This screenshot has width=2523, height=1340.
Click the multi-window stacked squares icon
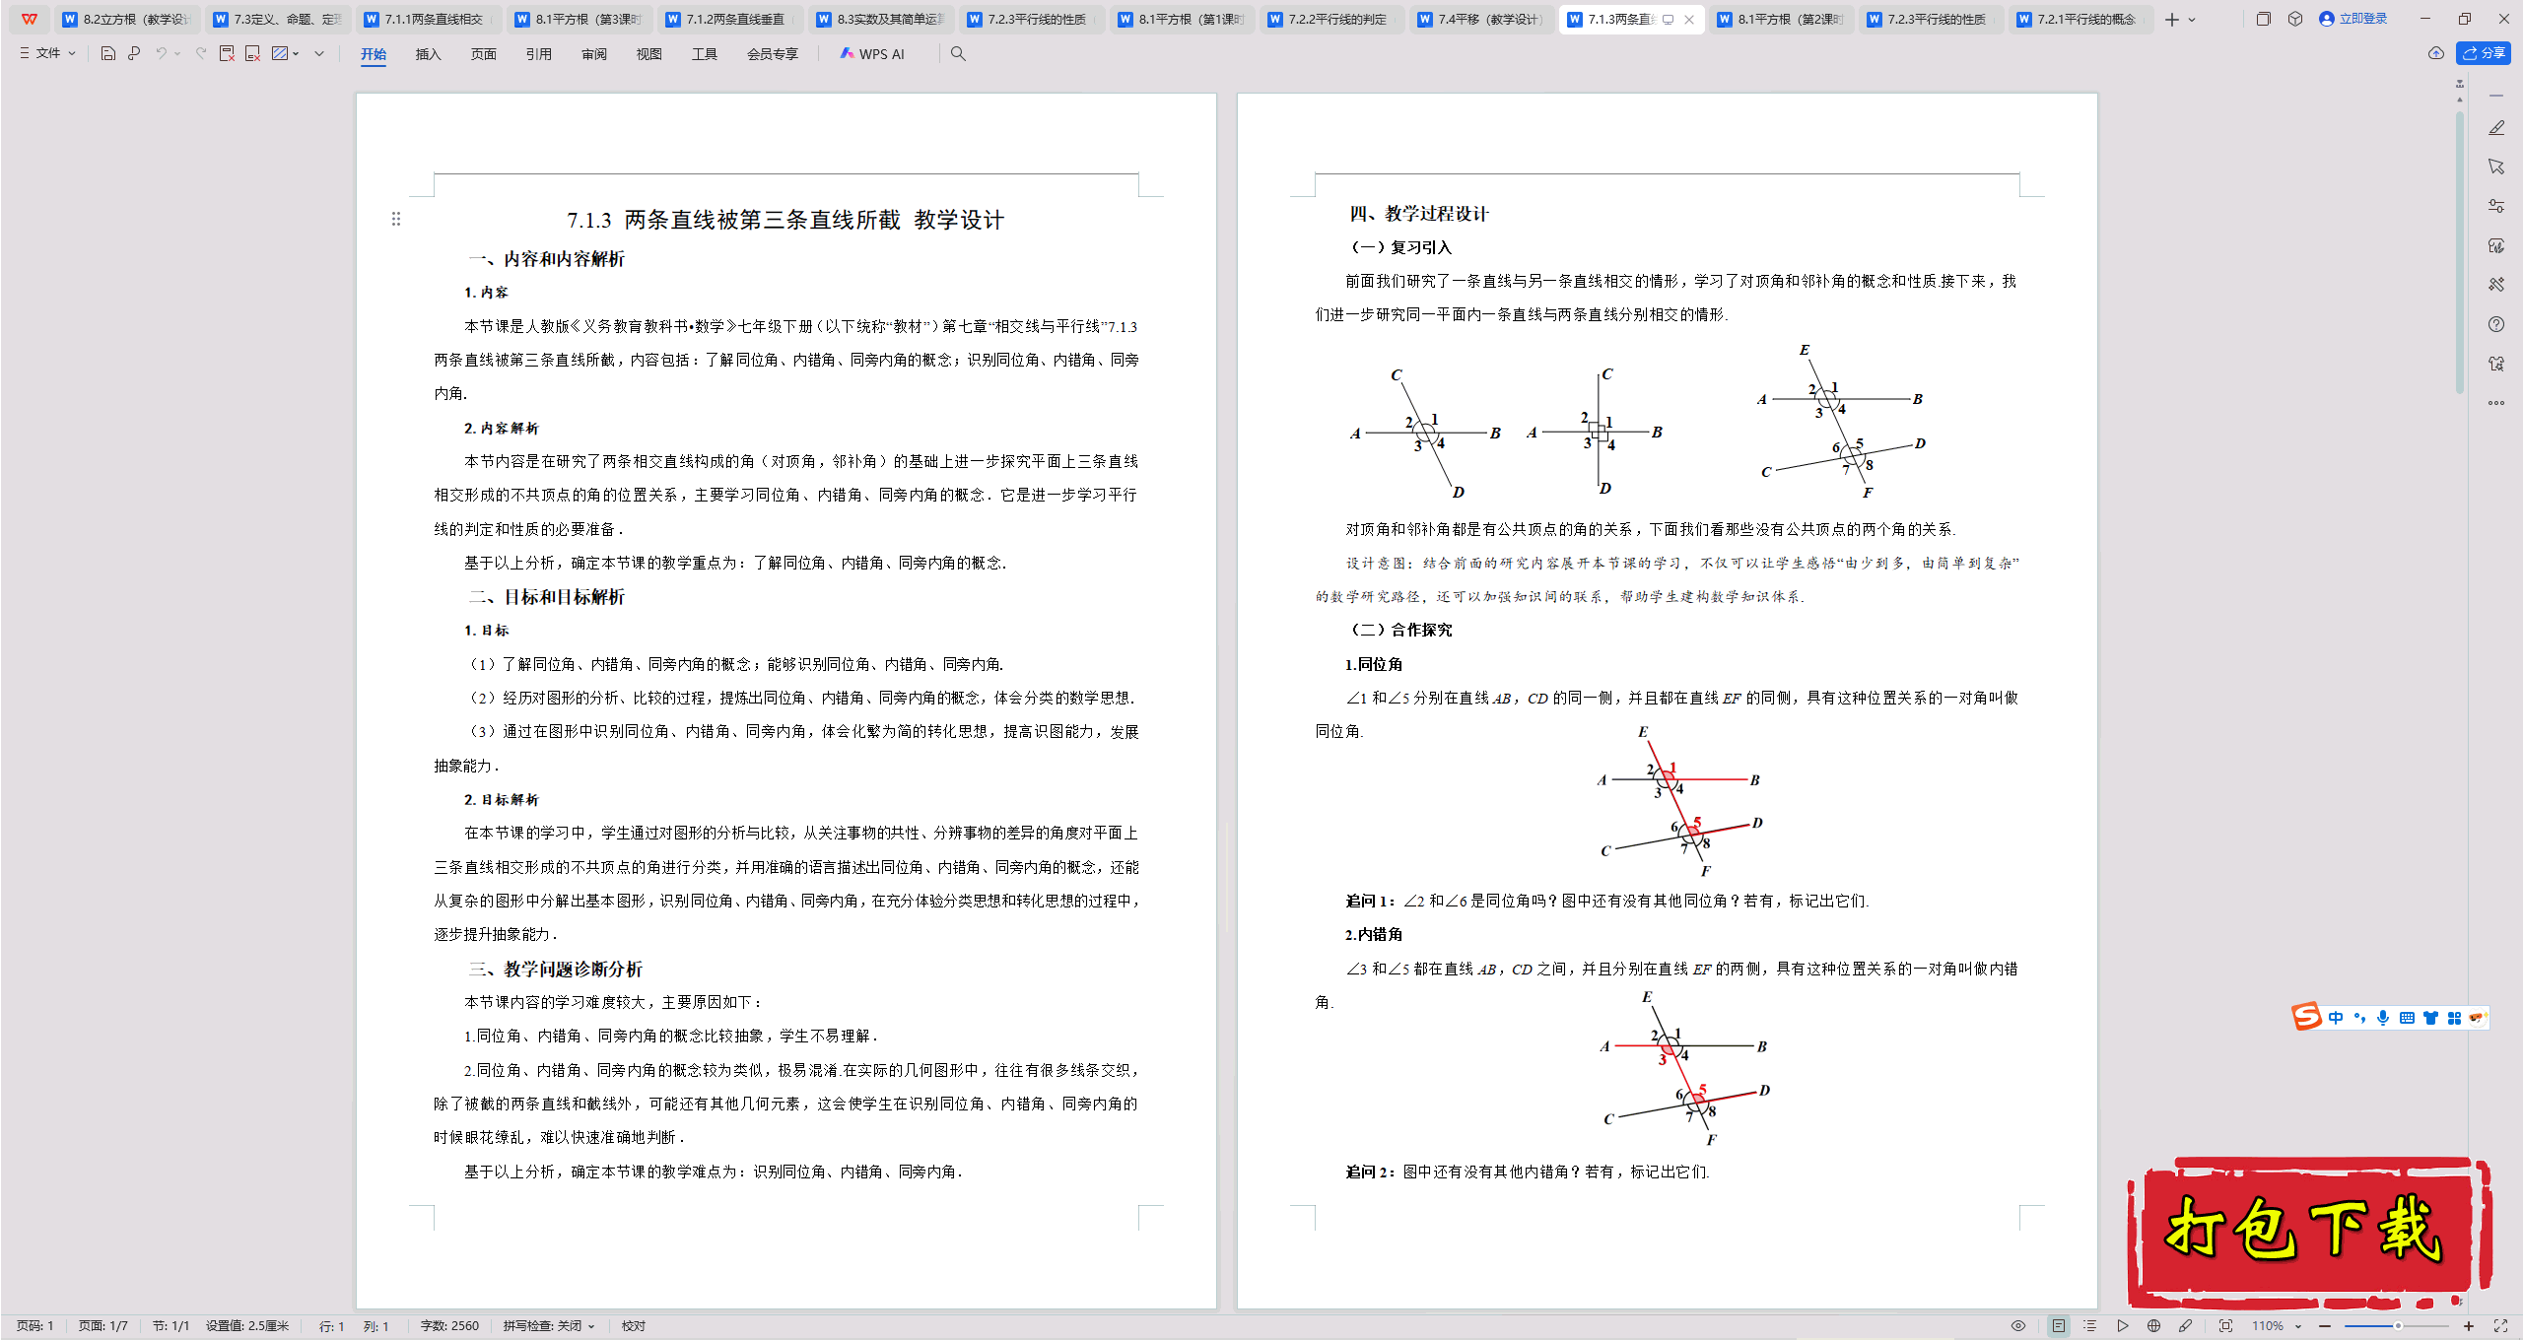click(2264, 19)
